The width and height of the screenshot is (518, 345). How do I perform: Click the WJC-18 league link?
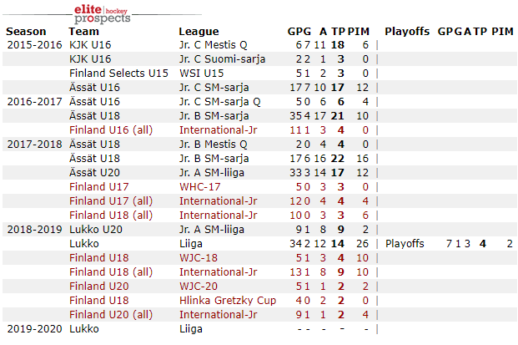198,257
